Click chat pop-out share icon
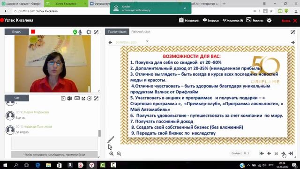 pos(83,98)
